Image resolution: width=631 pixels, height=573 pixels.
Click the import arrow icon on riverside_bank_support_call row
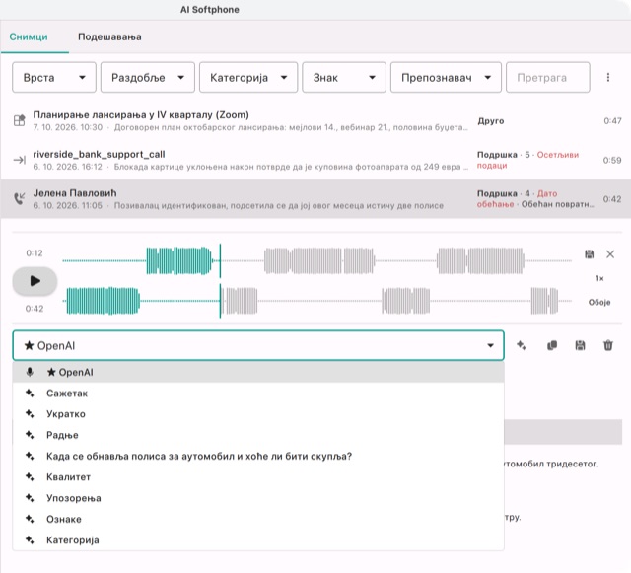[20, 160]
